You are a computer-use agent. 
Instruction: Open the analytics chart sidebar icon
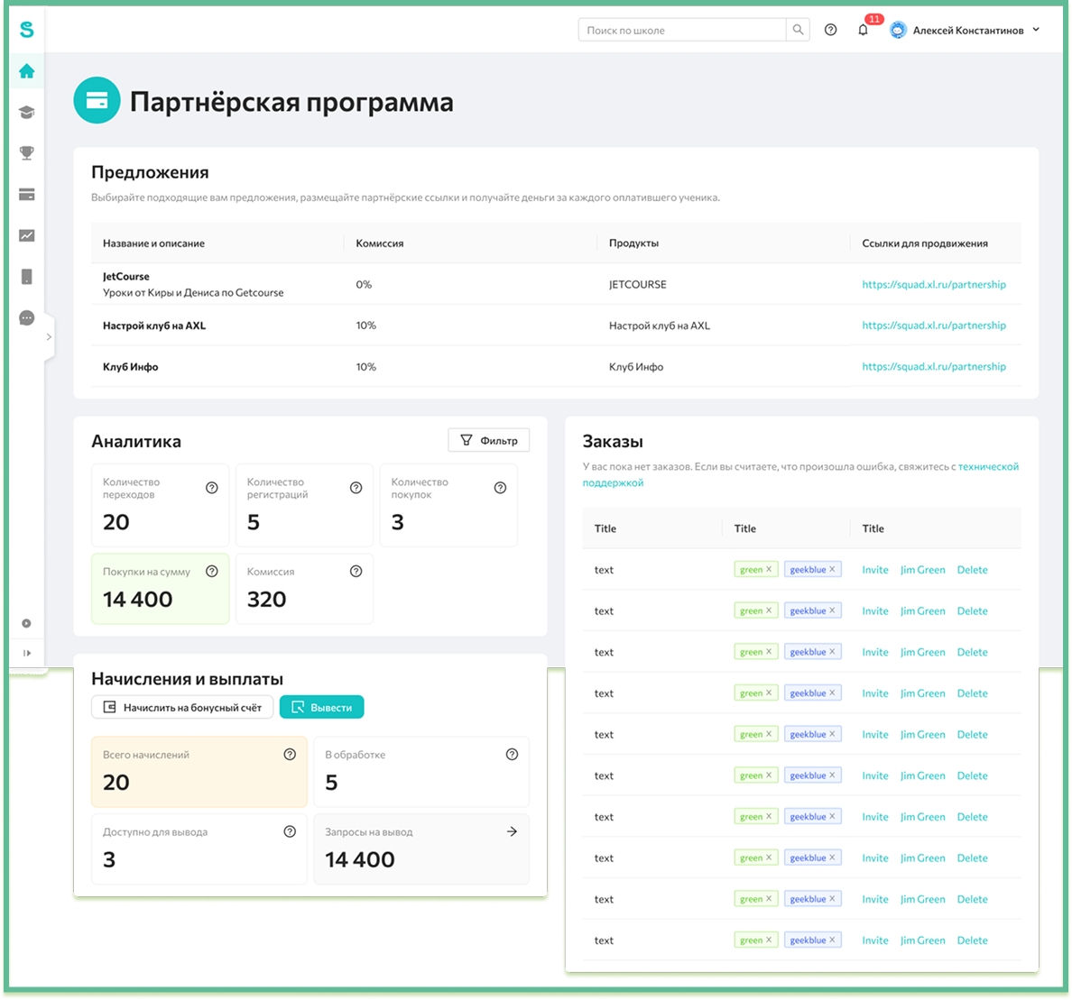click(27, 235)
